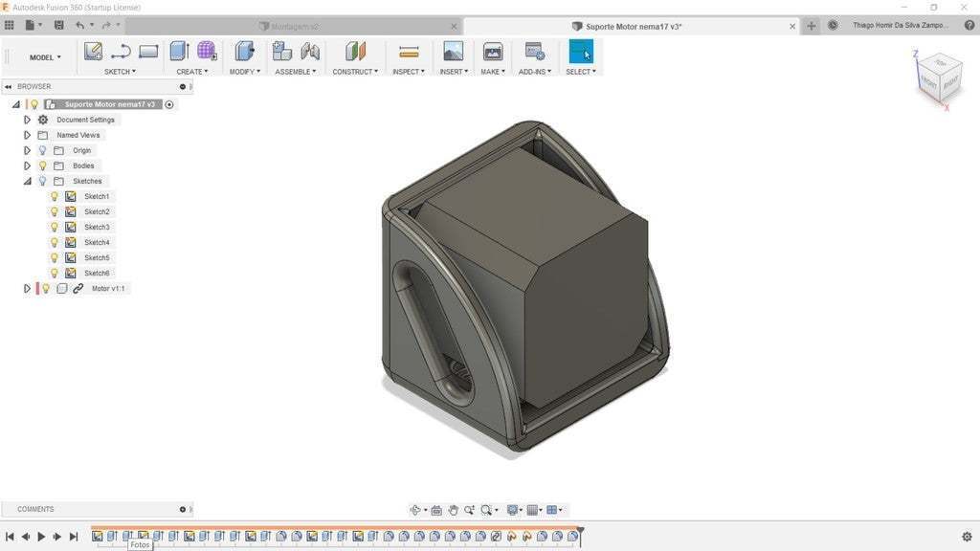Expand the Document Settings item
Screen dimensions: 980x551
point(27,120)
